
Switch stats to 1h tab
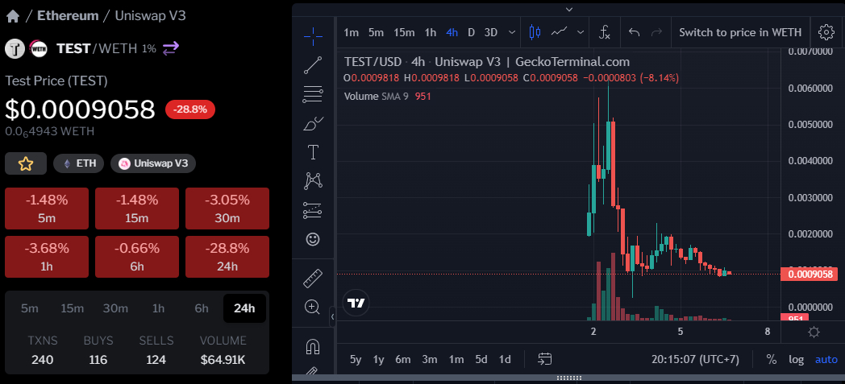[158, 308]
